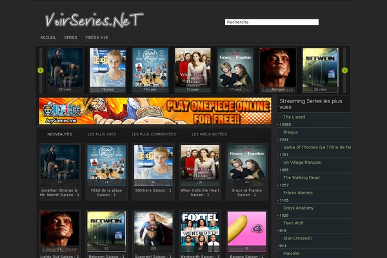
Task: Open Braquo sidebar link
Action: (x=290, y=132)
